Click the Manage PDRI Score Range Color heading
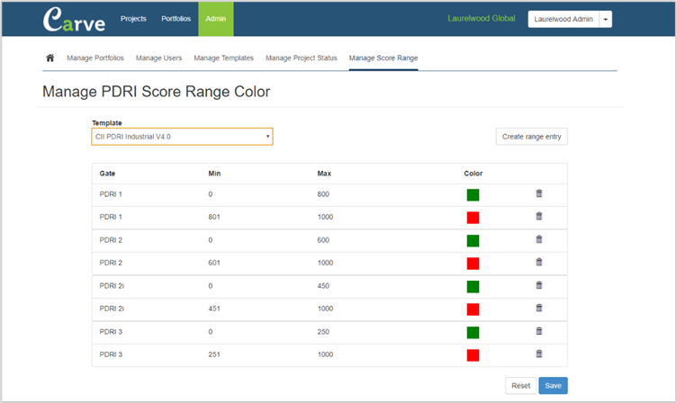677x403 pixels. pos(157,92)
